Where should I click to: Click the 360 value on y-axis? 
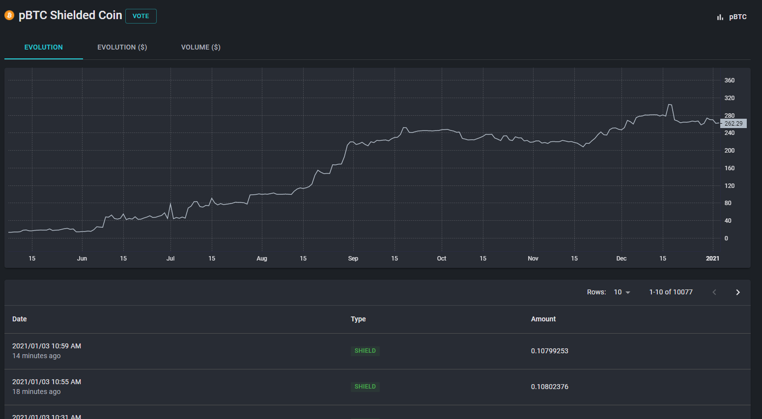pos(730,80)
